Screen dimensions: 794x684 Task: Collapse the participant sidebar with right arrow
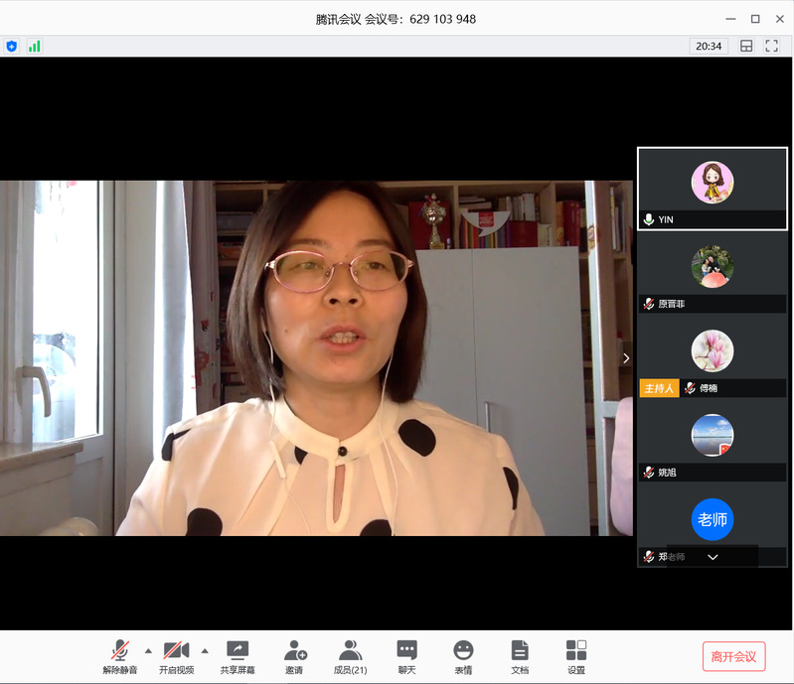(626, 358)
